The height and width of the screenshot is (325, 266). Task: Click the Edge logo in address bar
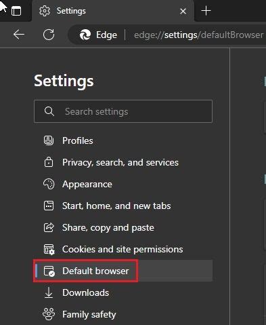point(85,35)
